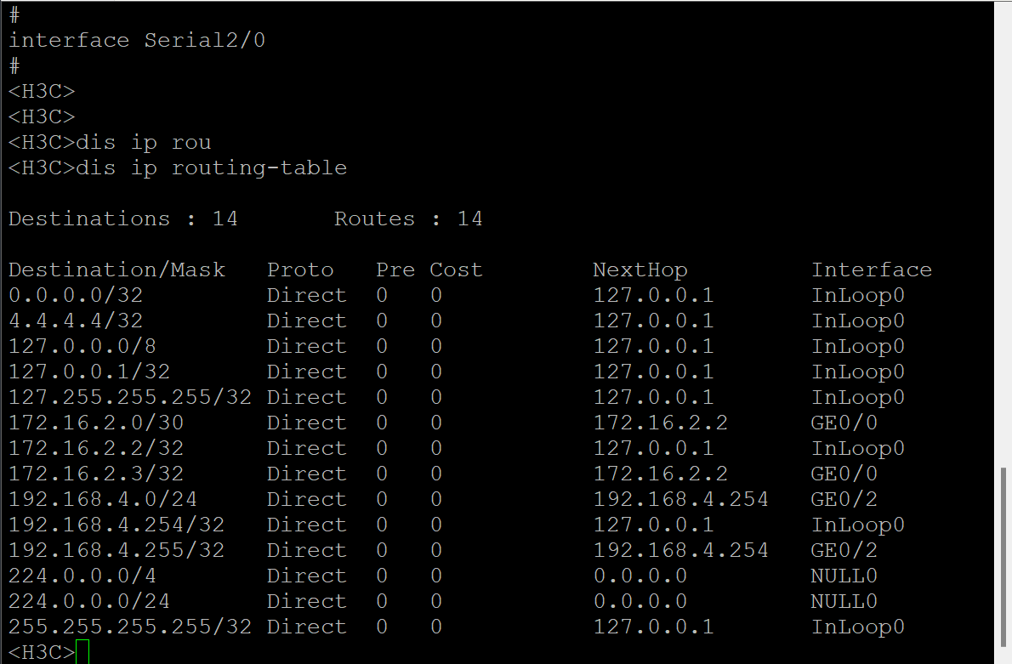Click the "dis ip rou" command line

tap(143, 143)
